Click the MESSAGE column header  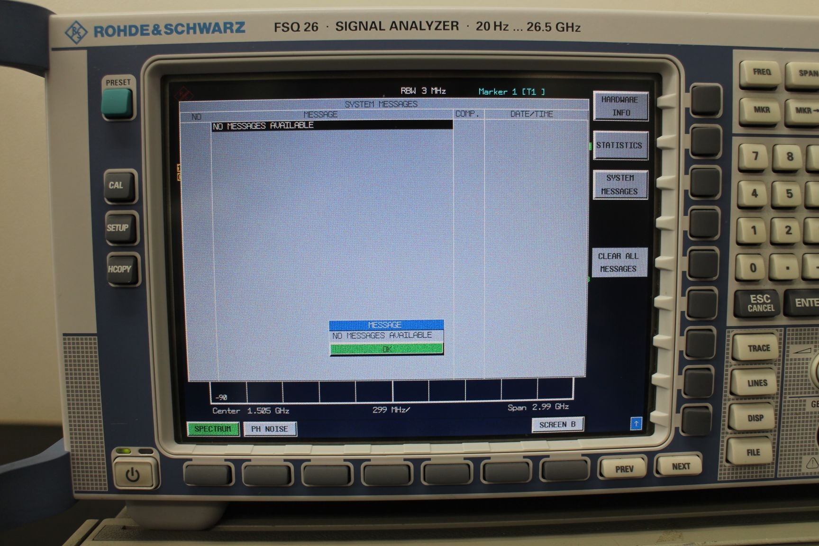tap(321, 115)
